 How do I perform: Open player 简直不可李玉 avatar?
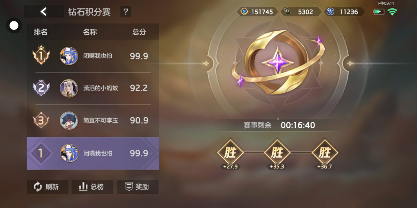tap(69, 120)
